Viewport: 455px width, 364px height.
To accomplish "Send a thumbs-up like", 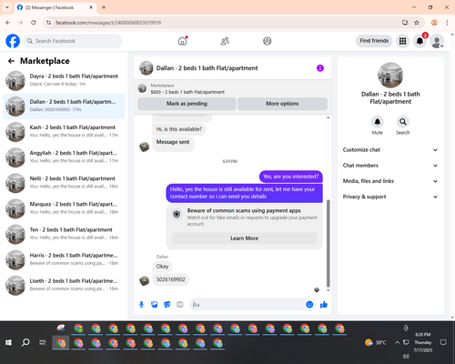I will click(x=324, y=305).
